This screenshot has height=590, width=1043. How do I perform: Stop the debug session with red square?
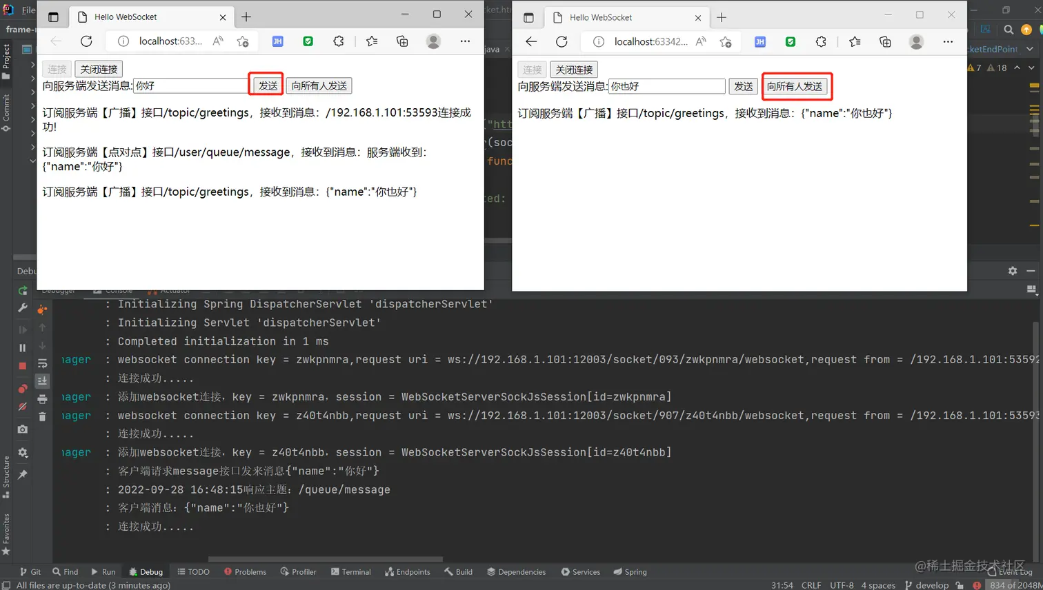click(x=23, y=366)
